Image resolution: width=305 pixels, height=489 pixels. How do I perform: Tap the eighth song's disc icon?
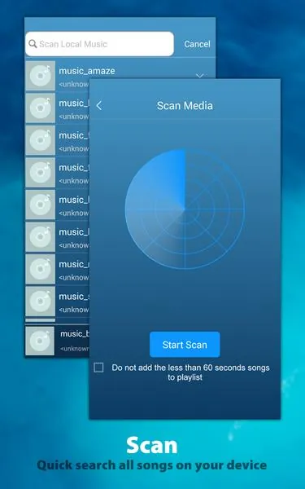pos(41,302)
